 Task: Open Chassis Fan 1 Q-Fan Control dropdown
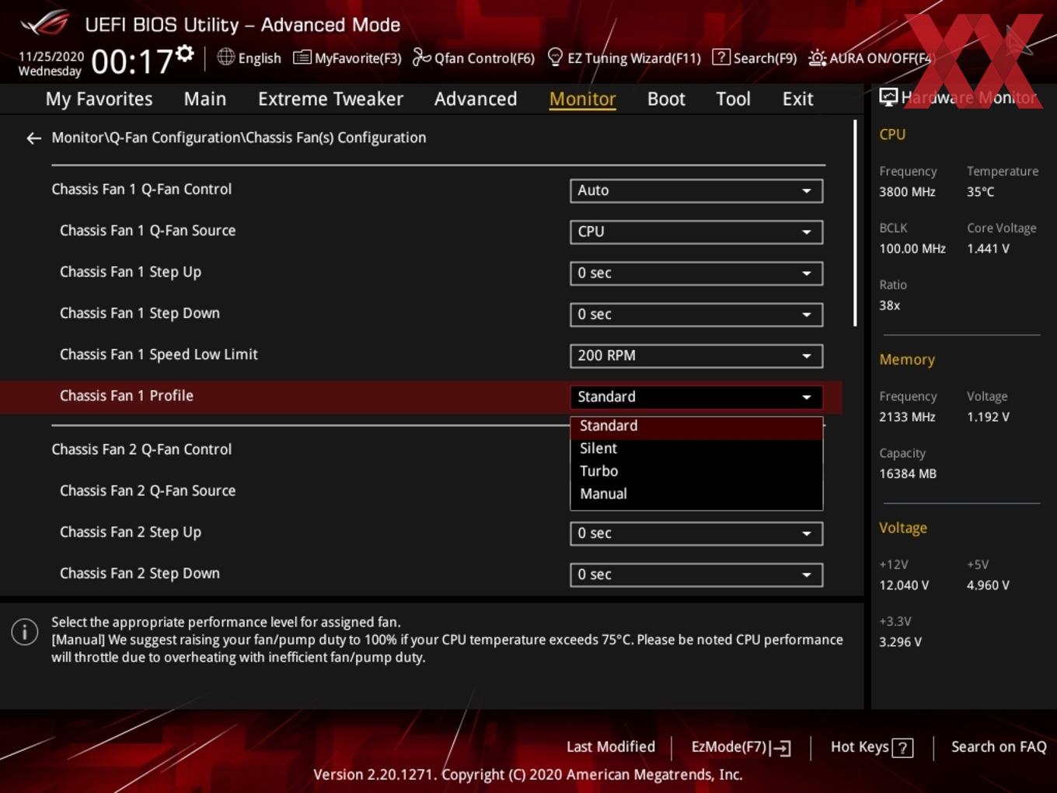click(696, 190)
